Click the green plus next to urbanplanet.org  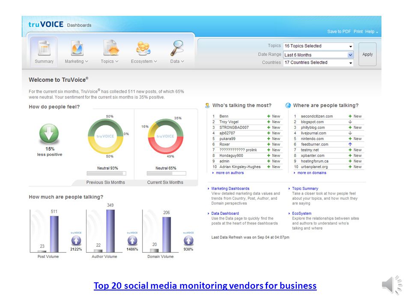(x=350, y=167)
